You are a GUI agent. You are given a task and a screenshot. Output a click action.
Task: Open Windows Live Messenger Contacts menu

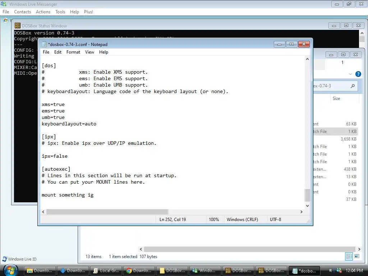23,12
